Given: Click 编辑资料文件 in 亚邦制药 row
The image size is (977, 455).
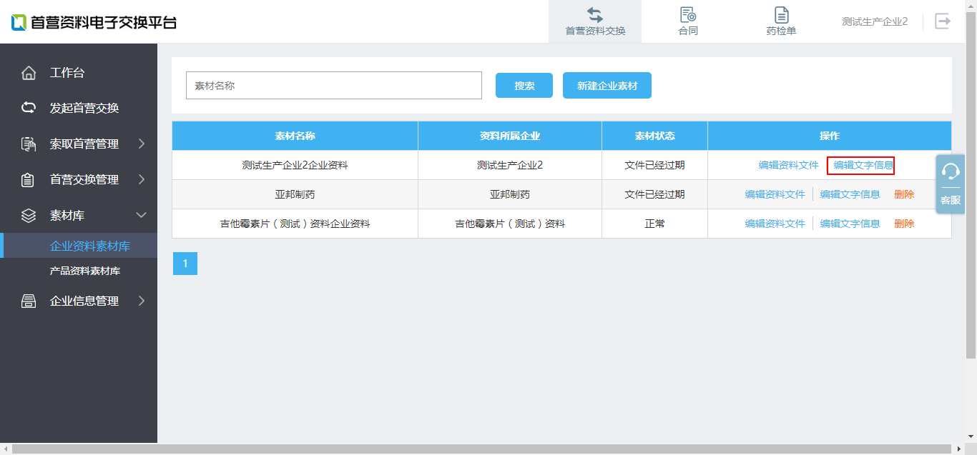Looking at the screenshot, I should pos(775,194).
